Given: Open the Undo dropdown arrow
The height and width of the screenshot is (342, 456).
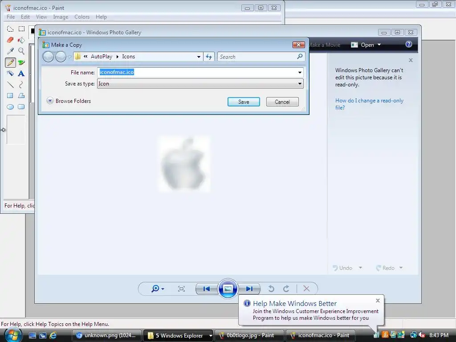Looking at the screenshot, I should [x=360, y=268].
